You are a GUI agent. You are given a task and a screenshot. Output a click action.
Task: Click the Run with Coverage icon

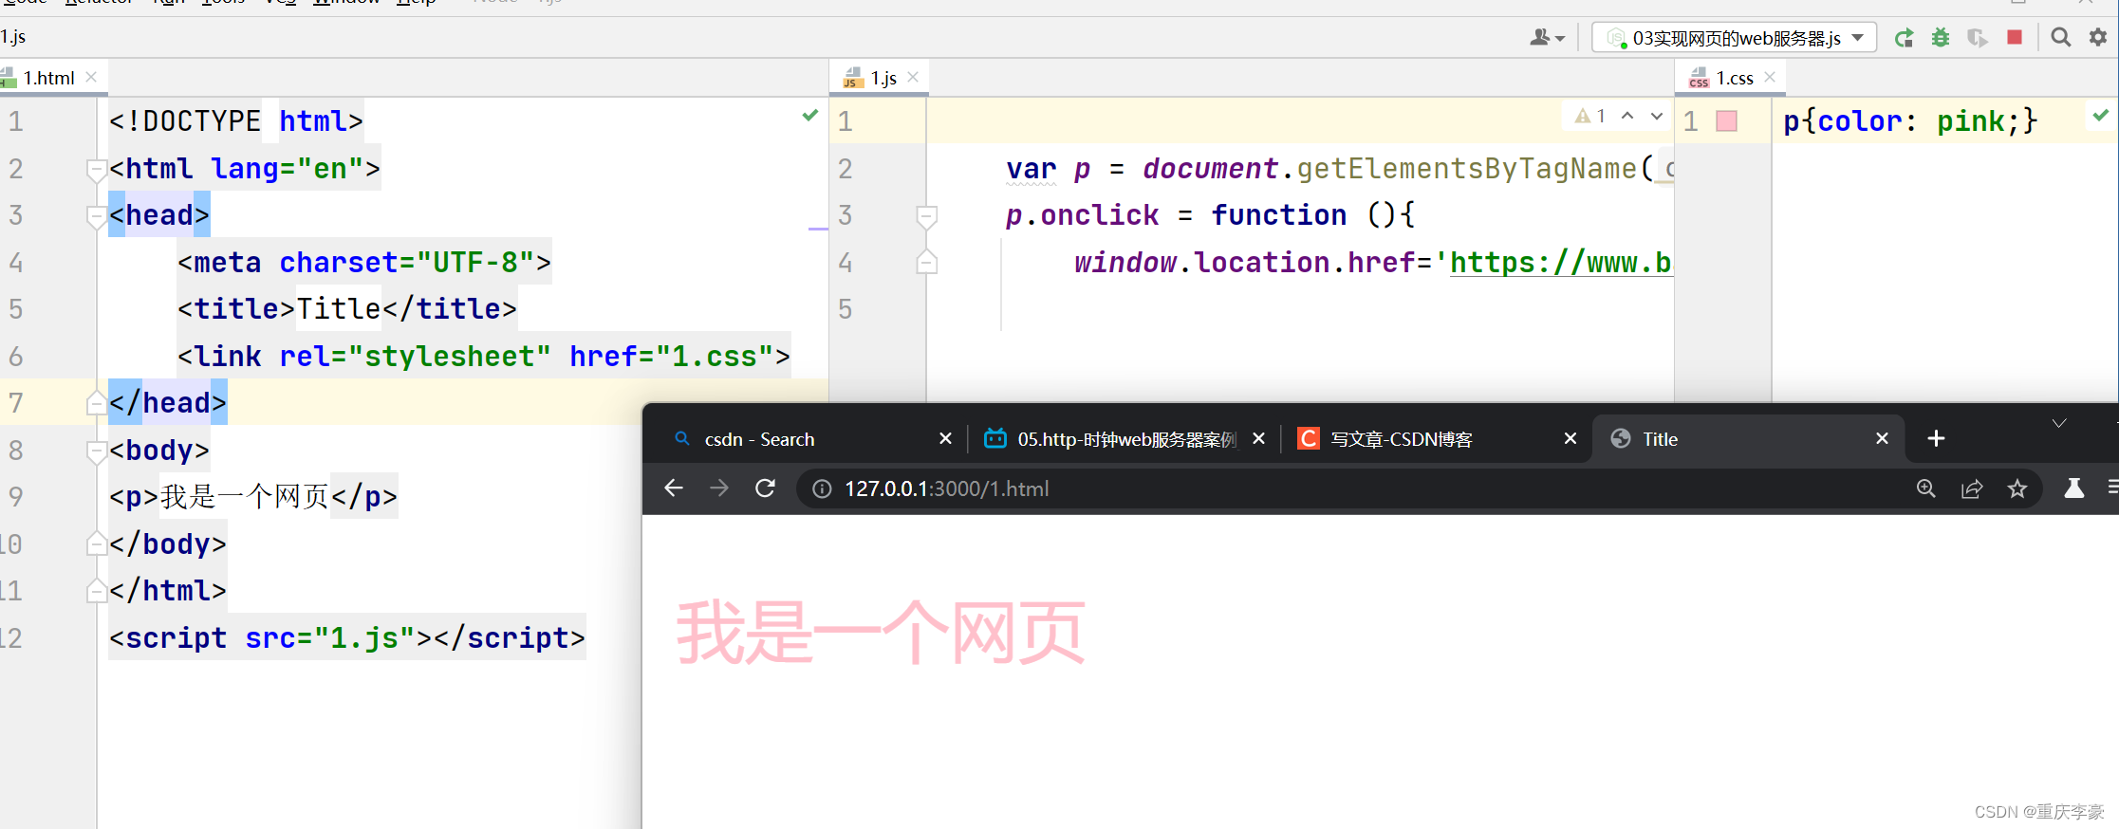point(1978,38)
